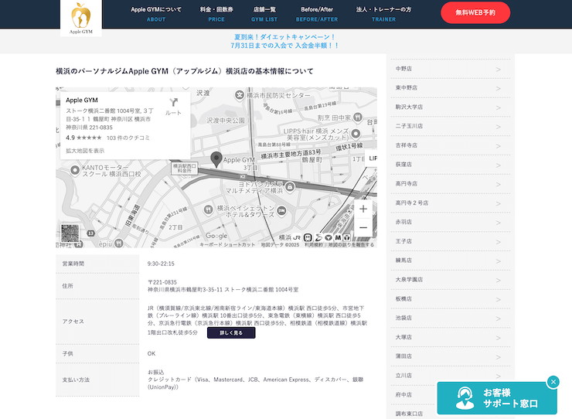The height and width of the screenshot is (419, 572).
Task: Click the Apple GYM logo
Action: [x=81, y=18]
